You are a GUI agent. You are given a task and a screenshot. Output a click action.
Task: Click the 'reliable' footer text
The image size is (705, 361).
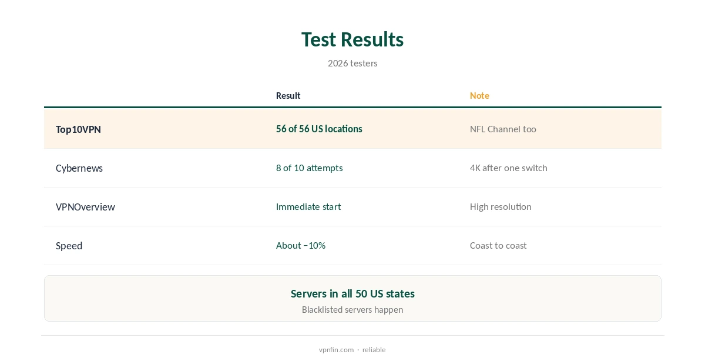coord(374,349)
